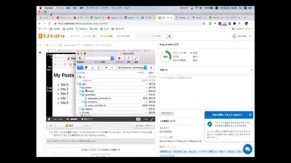Click the close transcript button below the video
The height and width of the screenshot is (163, 291).
[x=144, y=126]
